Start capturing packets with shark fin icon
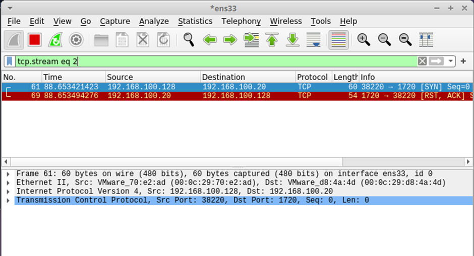 [14, 40]
